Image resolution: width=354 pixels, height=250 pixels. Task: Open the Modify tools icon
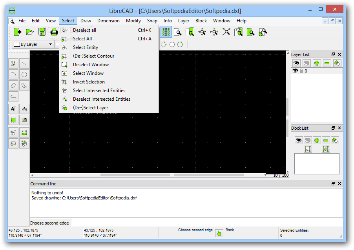[13, 132]
